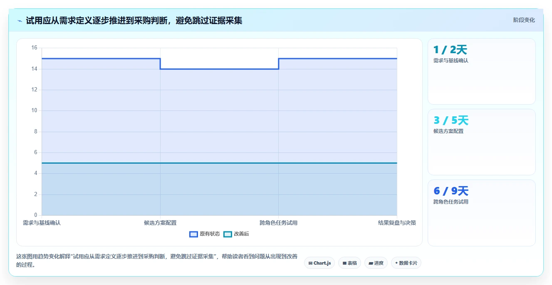Click the card label 跨角色任务试用
Screen dimensions: 552x285
(451, 202)
